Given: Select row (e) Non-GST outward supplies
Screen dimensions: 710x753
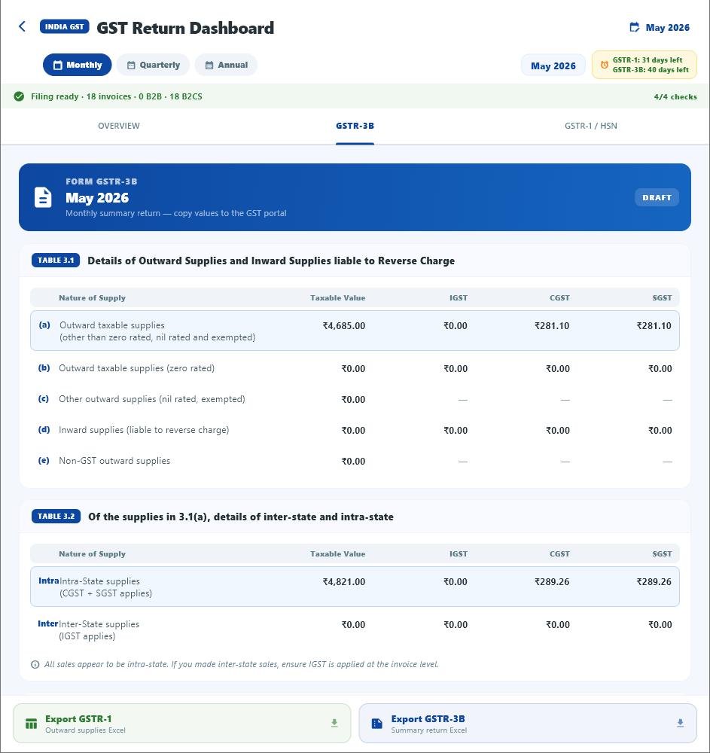Looking at the screenshot, I should coord(355,461).
